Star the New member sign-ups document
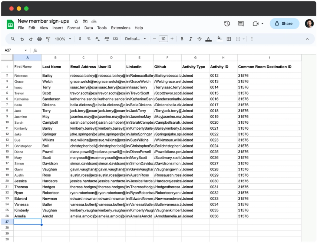The height and width of the screenshot is (243, 317). 76,21
